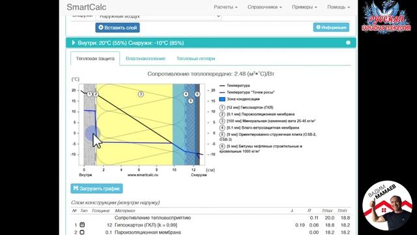Click the Tmin column header
This screenshot has height=235, width=417.
click(342, 210)
